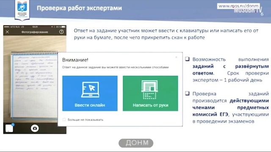This screenshot has height=152, width=271.
Task: Click the paragraph starting "Ответ на задание участник"
Action: point(166,34)
